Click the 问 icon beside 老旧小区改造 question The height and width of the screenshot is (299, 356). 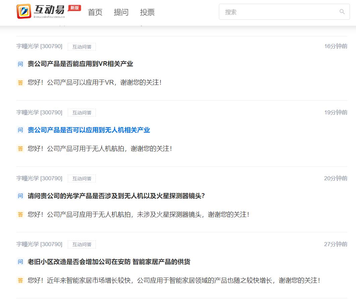click(x=20, y=262)
